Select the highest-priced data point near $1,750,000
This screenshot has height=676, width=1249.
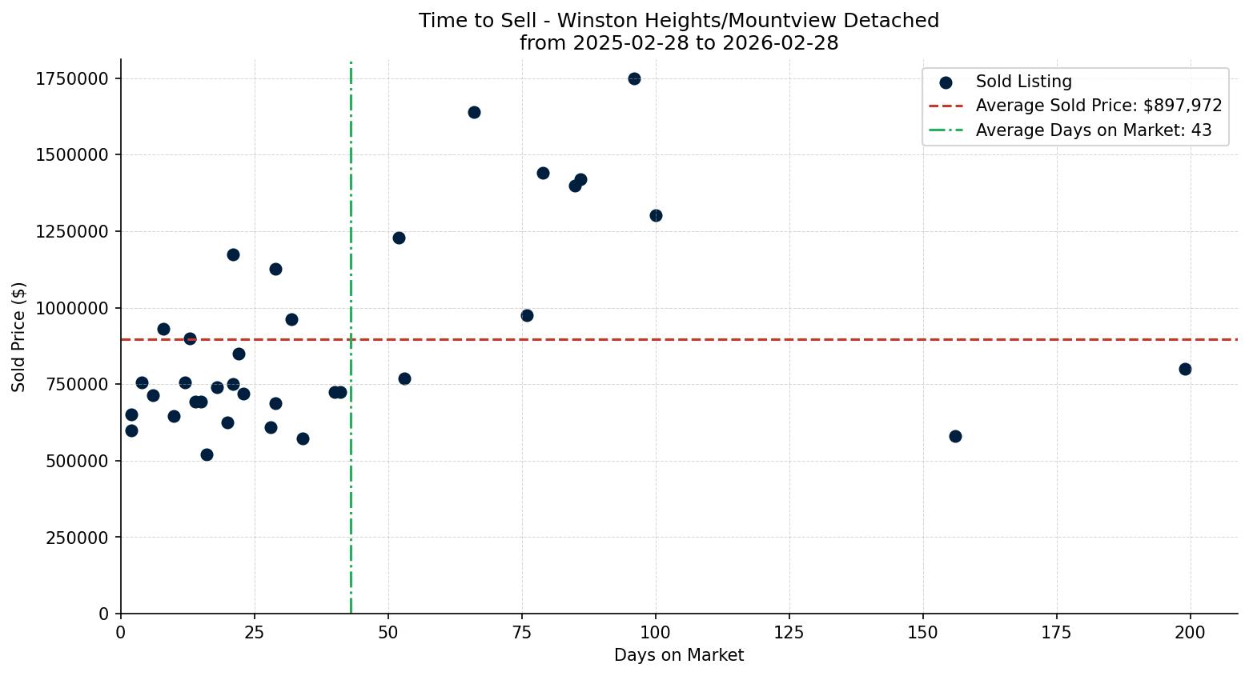pyautogui.click(x=633, y=79)
